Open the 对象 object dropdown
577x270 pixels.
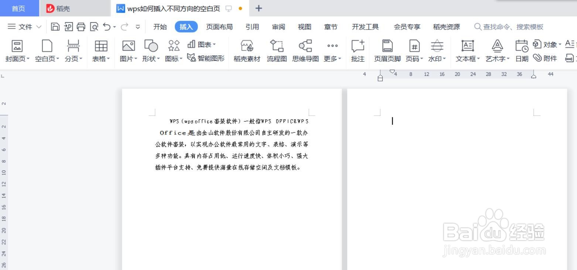pyautogui.click(x=547, y=44)
